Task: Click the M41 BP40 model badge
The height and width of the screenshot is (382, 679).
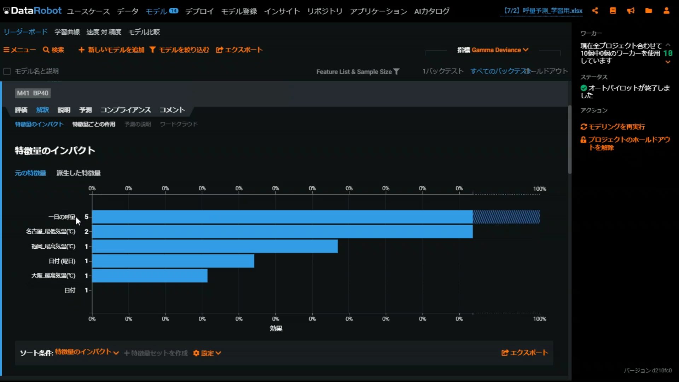Action: pos(33,93)
